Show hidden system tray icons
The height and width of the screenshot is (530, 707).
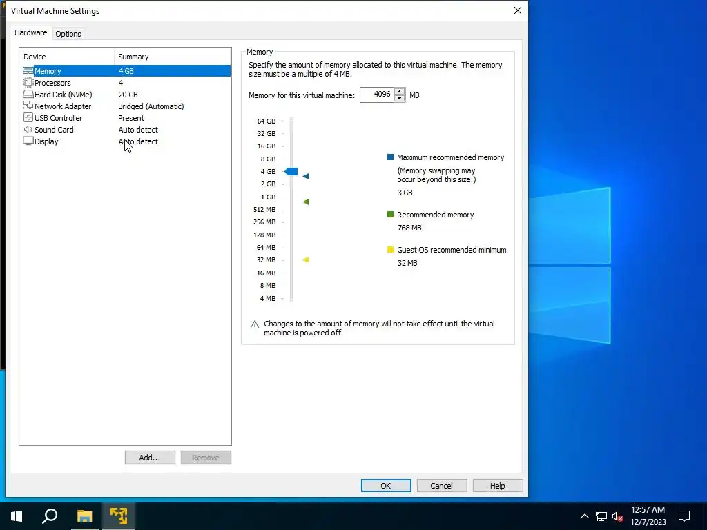(584, 516)
